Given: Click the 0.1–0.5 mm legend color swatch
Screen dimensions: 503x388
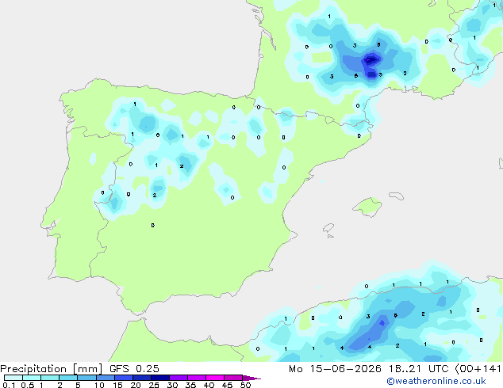Looking at the screenshot, I should coord(13,378).
